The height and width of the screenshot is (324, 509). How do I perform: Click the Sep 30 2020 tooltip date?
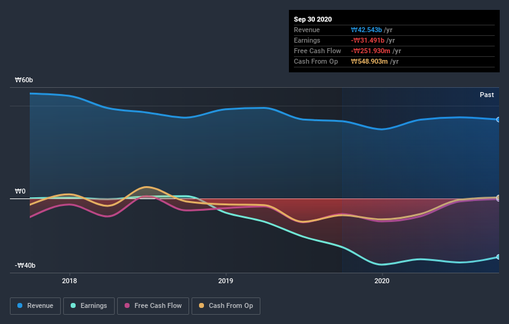point(312,19)
